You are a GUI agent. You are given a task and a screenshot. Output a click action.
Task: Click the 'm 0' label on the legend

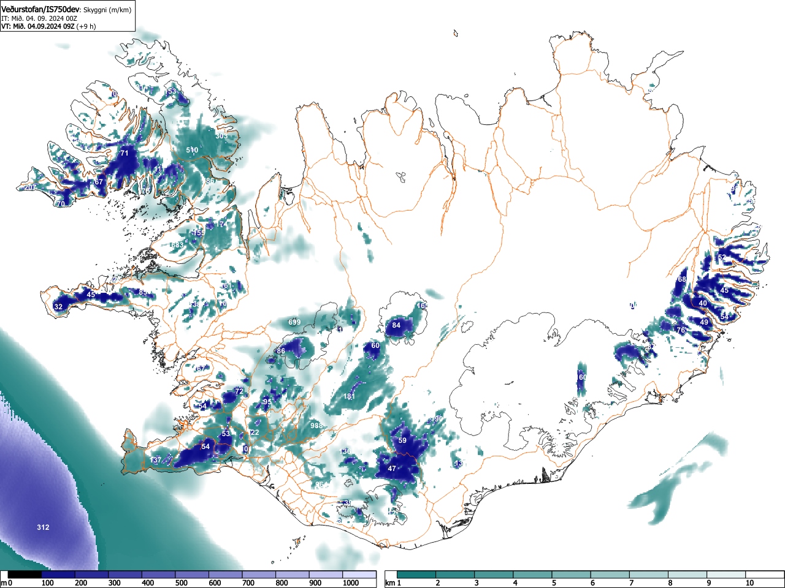pos(7,583)
